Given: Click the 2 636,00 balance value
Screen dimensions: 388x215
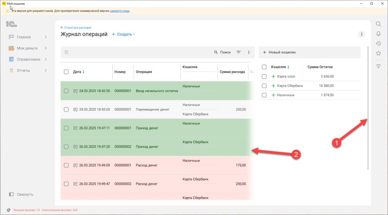Looking at the screenshot, I should click(x=327, y=76).
